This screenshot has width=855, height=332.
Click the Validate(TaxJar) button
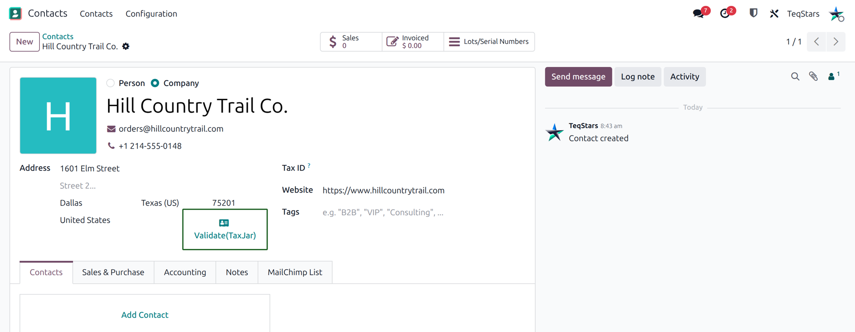[x=225, y=229]
